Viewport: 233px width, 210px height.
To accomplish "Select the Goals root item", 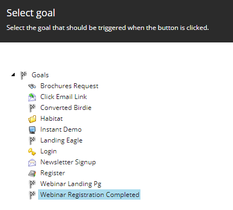I will click(x=40, y=75).
